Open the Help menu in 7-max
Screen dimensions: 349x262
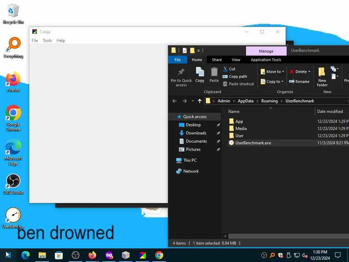[x=61, y=41]
